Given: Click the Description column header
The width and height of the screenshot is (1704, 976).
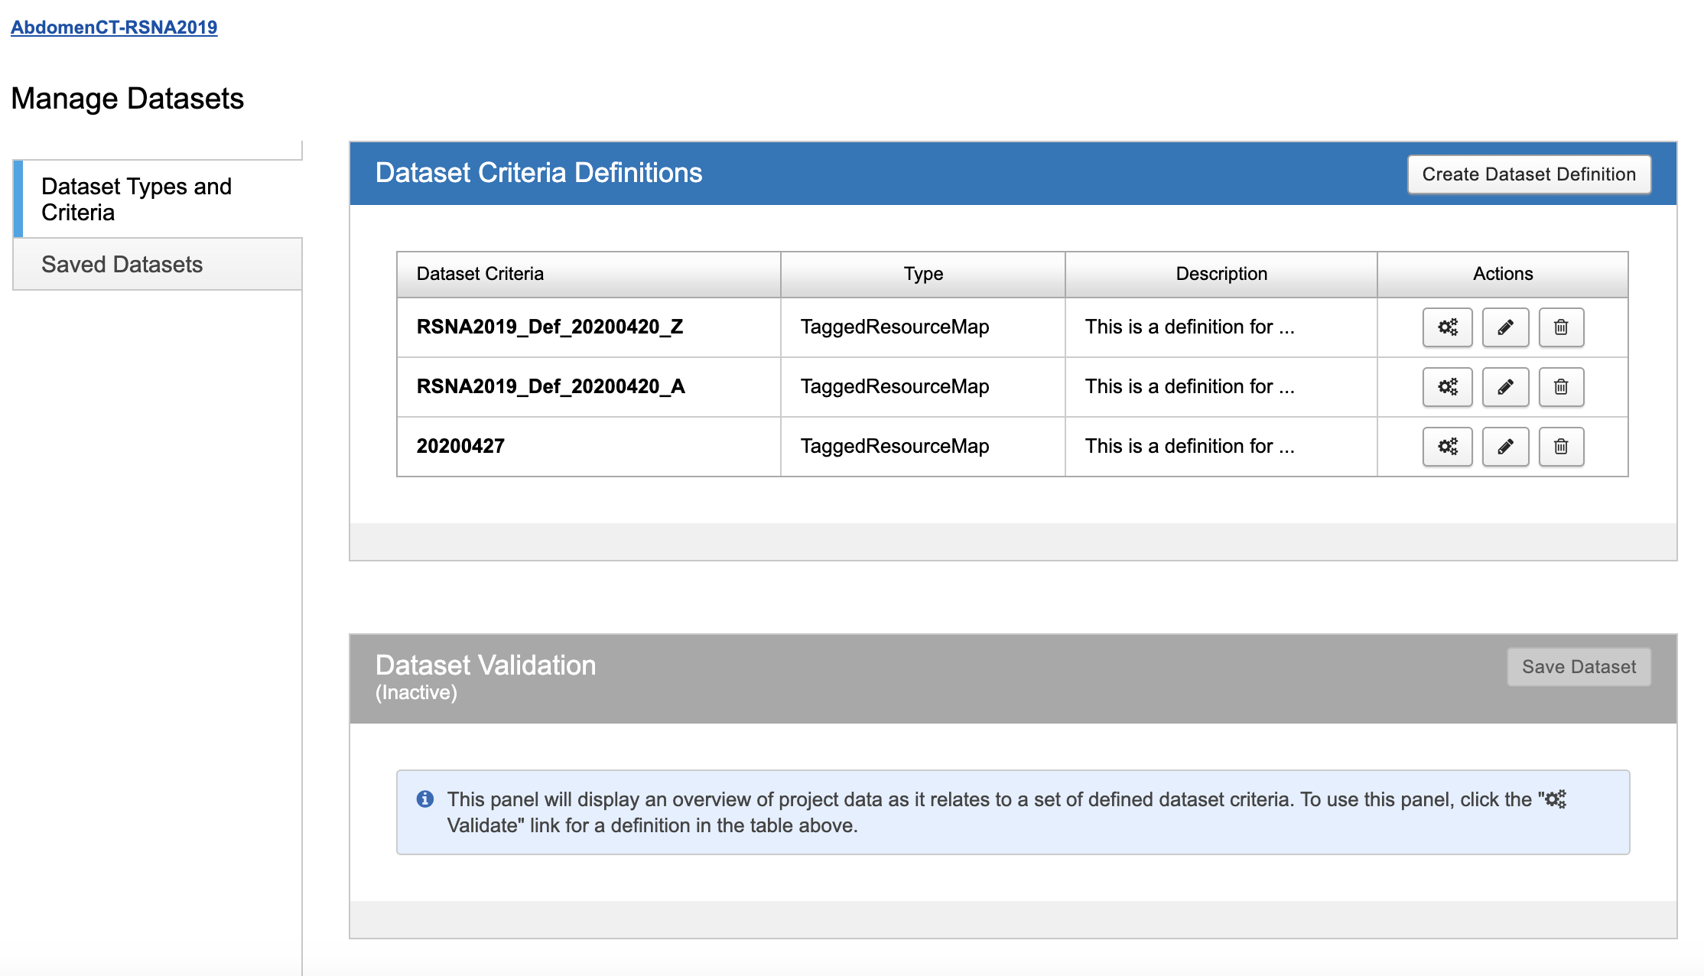Looking at the screenshot, I should 1221,274.
